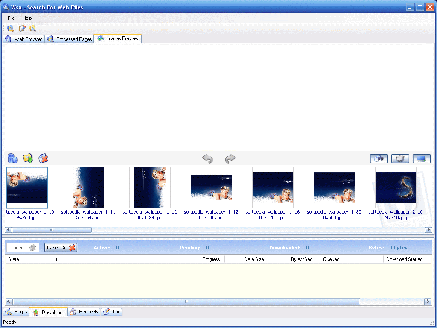
Task: Select the Downloads bottom tab
Action: point(49,312)
